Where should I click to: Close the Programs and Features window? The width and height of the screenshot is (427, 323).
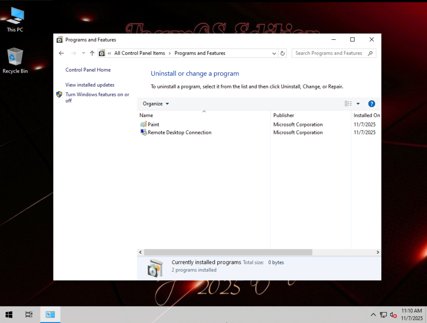(x=371, y=40)
